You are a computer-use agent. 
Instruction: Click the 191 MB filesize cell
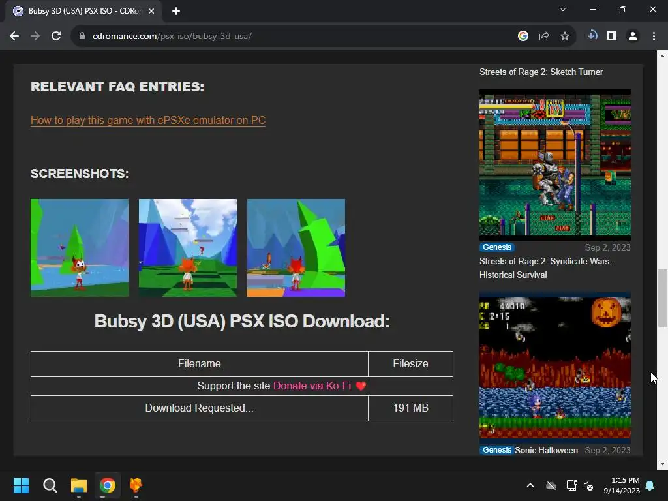411,408
